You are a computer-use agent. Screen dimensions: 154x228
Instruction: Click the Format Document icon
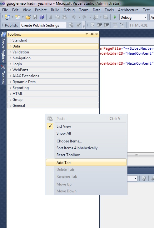(92, 25)
